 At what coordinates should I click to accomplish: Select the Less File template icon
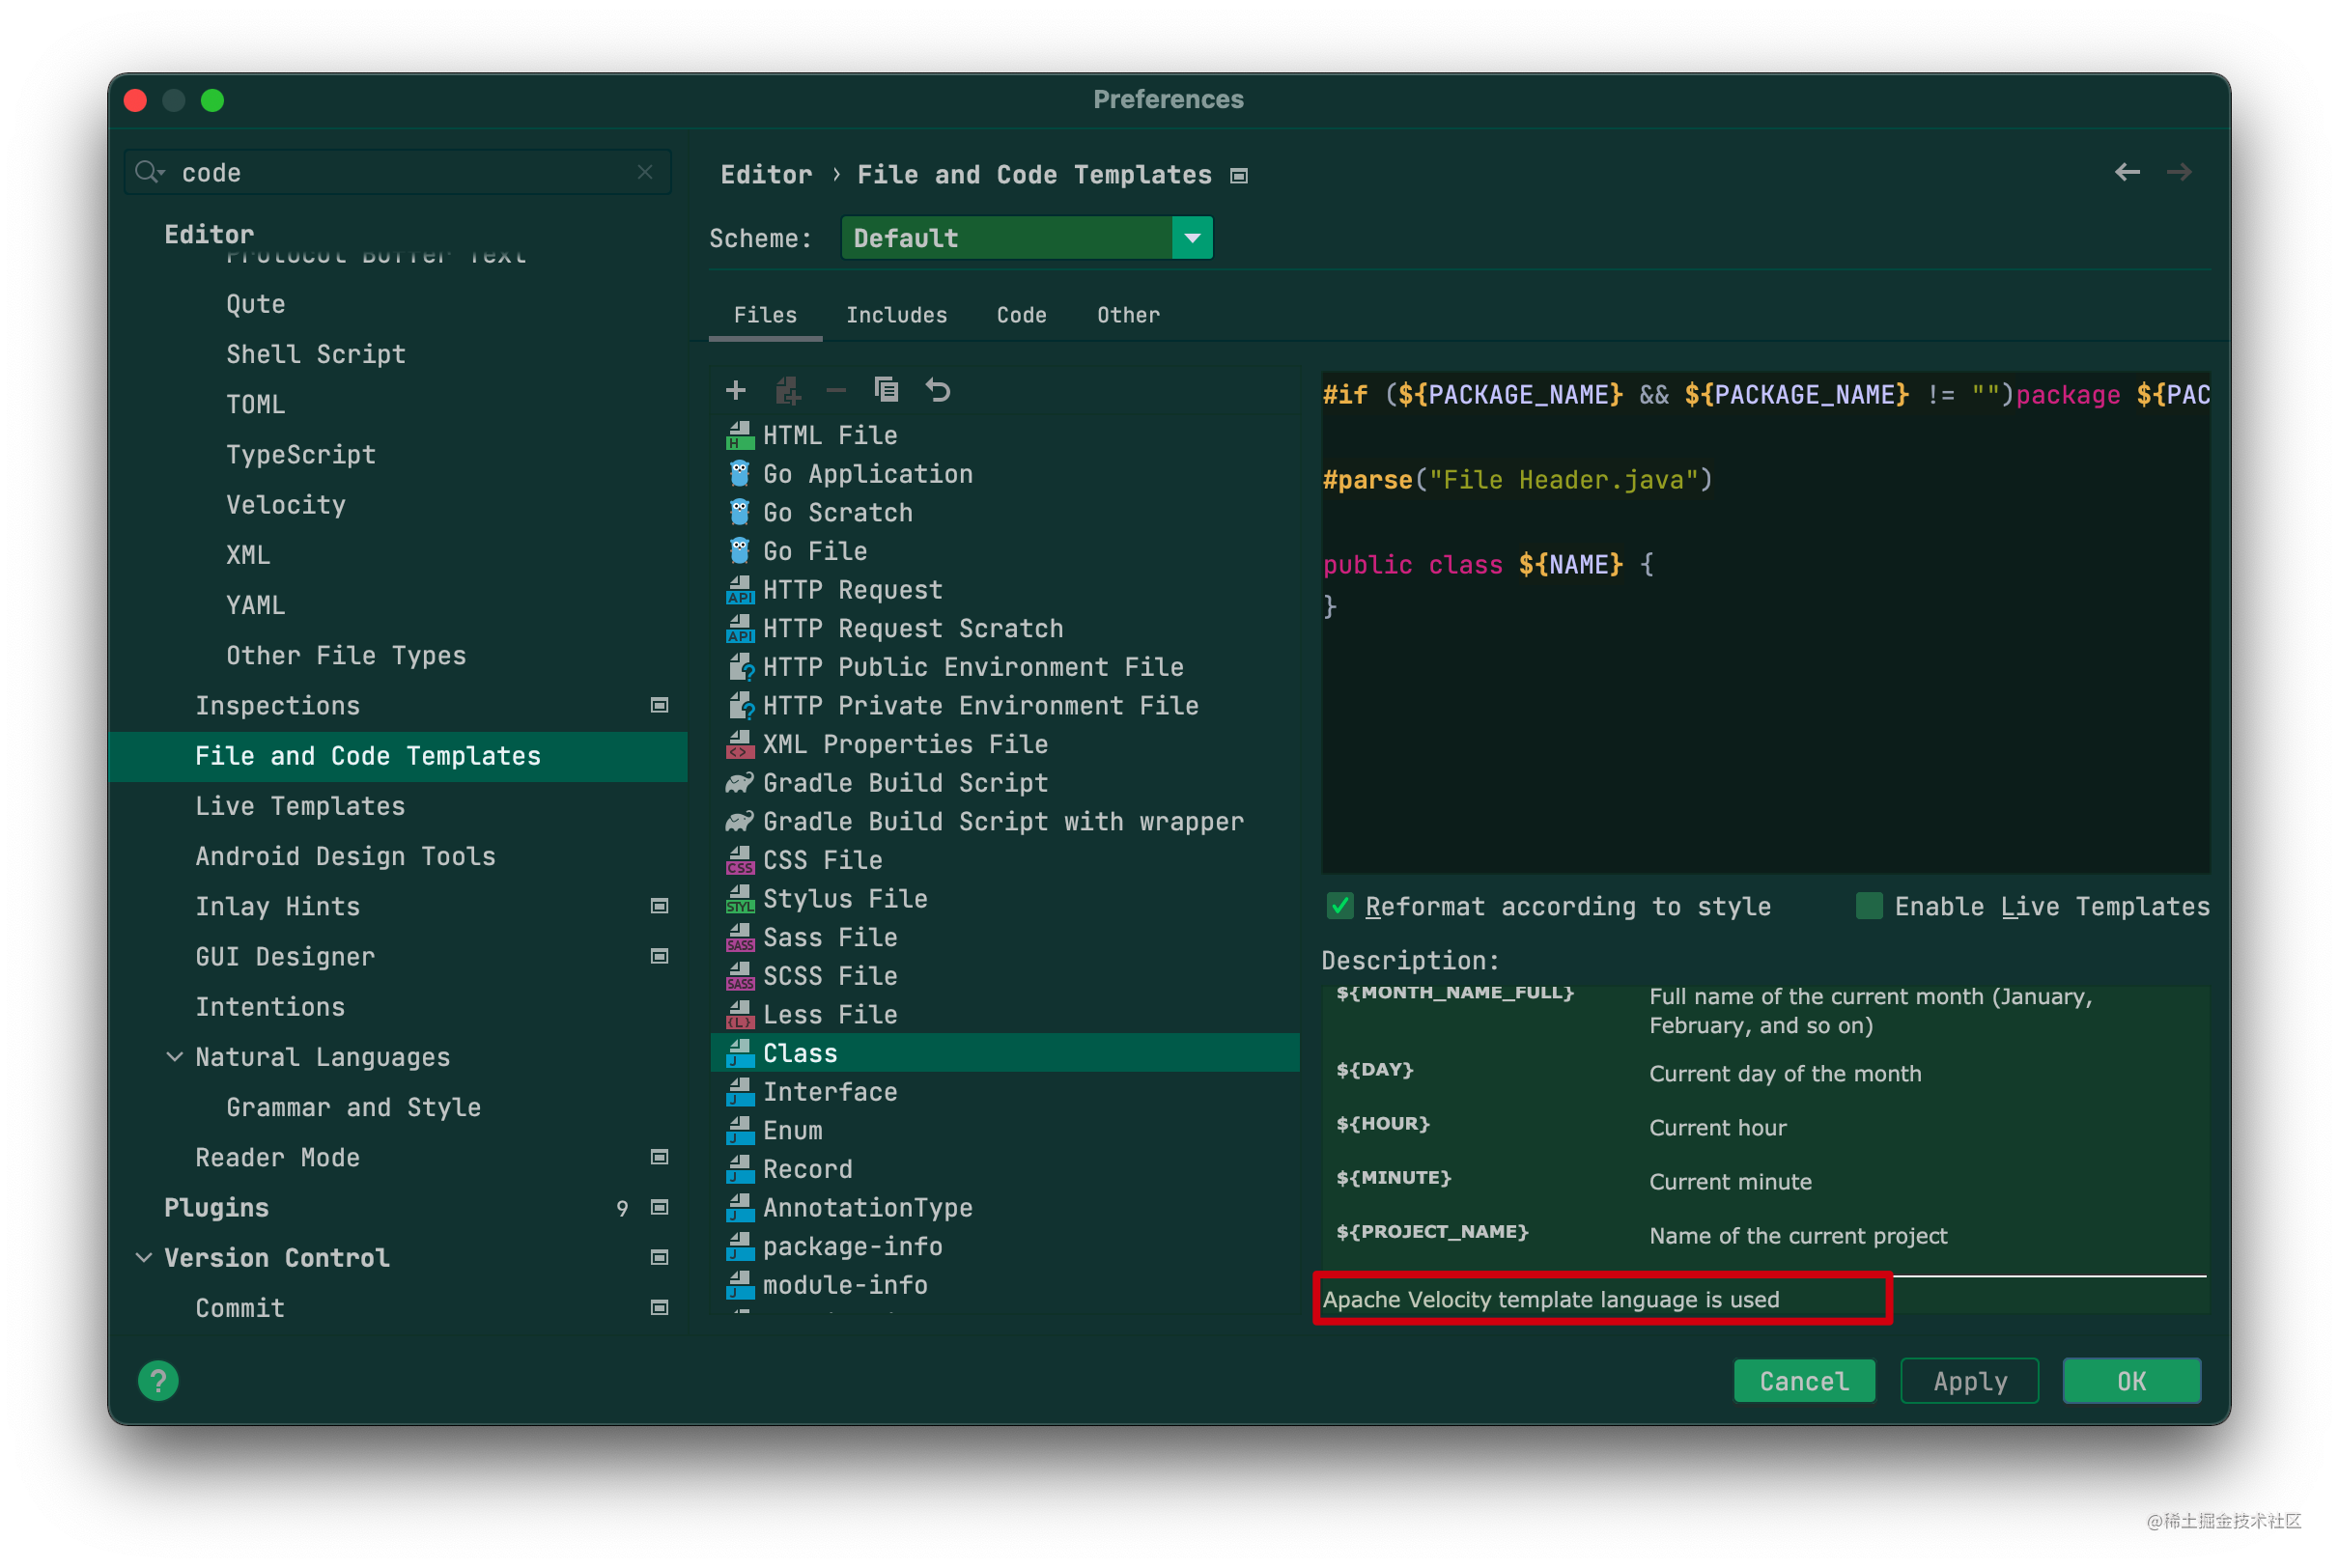740,1015
